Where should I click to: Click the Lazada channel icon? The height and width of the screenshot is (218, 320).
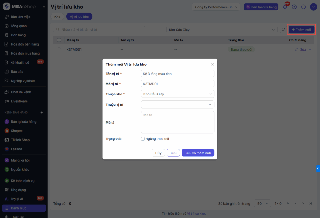pyautogui.click(x=7, y=149)
